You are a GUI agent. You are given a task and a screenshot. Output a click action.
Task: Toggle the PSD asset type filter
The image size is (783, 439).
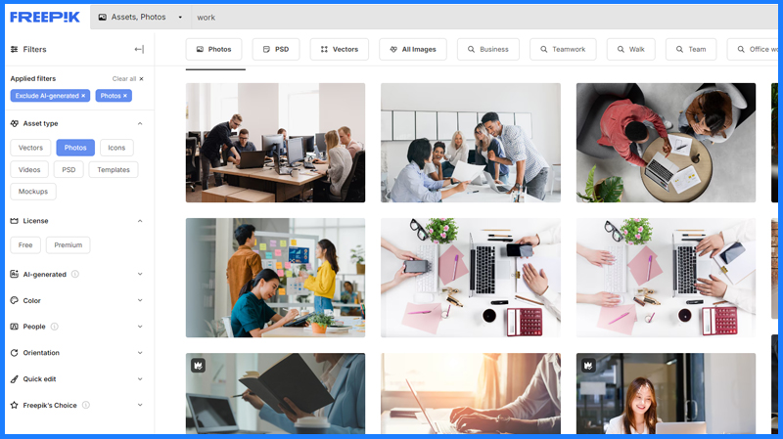click(69, 169)
